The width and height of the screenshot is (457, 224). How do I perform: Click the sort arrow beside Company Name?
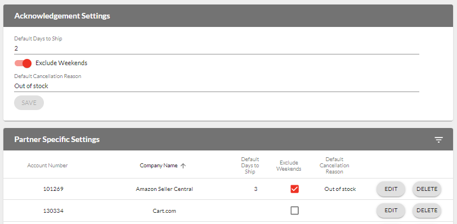[183, 166]
